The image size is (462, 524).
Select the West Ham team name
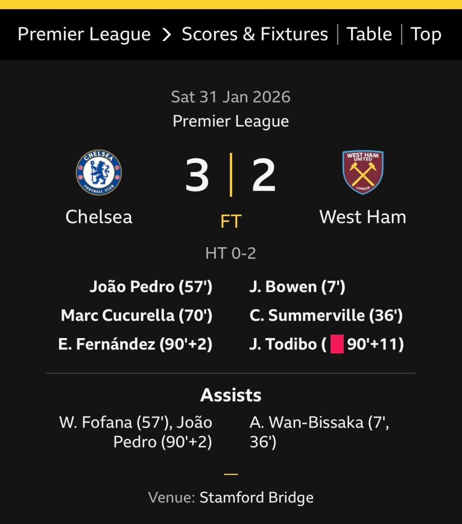coord(363,217)
